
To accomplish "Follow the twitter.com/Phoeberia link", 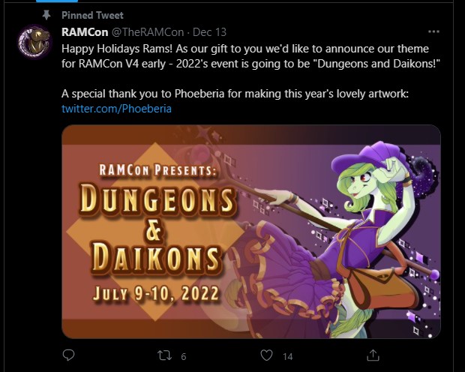I will pyautogui.click(x=116, y=109).
